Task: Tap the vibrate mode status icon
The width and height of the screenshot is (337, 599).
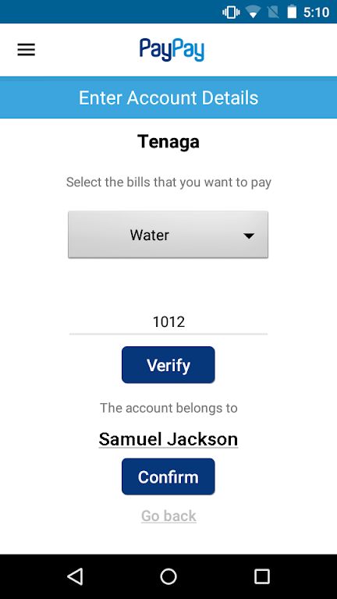Action: coord(231,12)
